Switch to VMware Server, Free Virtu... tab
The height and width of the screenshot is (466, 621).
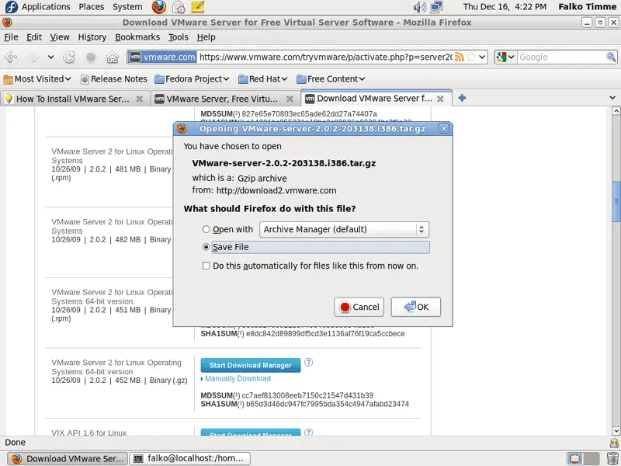[226, 99]
